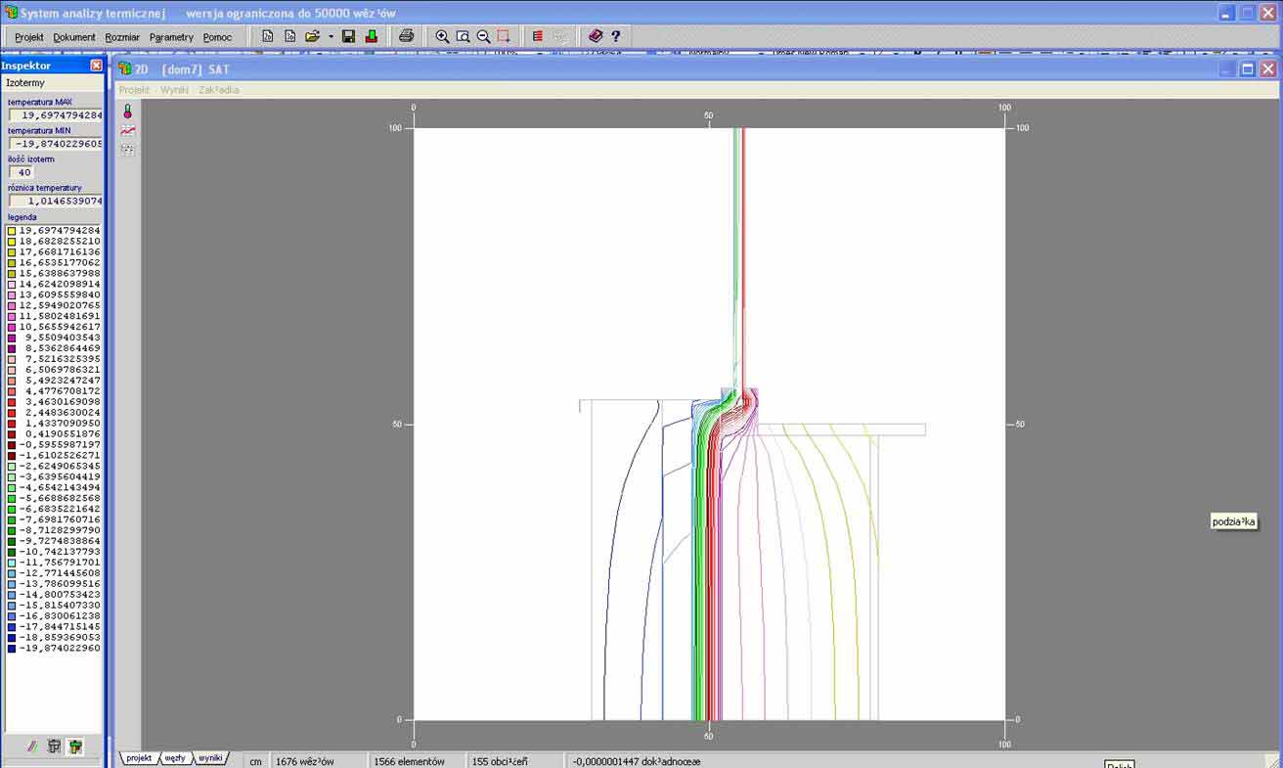The height and width of the screenshot is (768, 1283).
Task: Click the pencil icon at Inspektor bottom
Action: coord(32,745)
